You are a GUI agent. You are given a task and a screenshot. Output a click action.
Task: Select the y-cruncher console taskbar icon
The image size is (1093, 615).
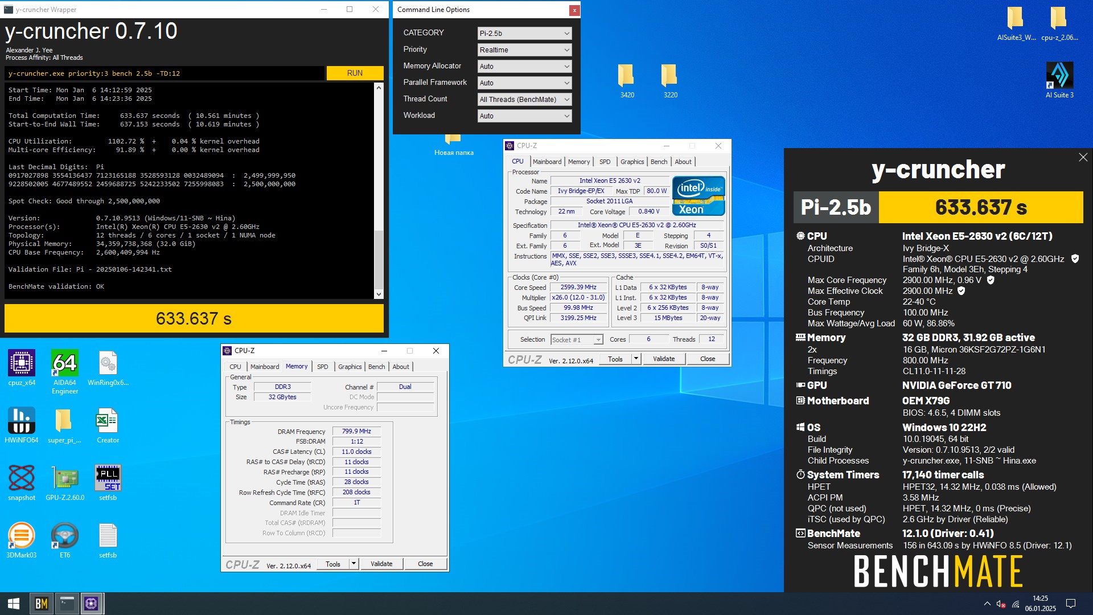pos(67,604)
